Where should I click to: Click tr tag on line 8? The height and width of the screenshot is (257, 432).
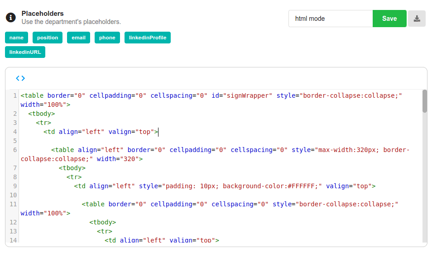point(74,177)
